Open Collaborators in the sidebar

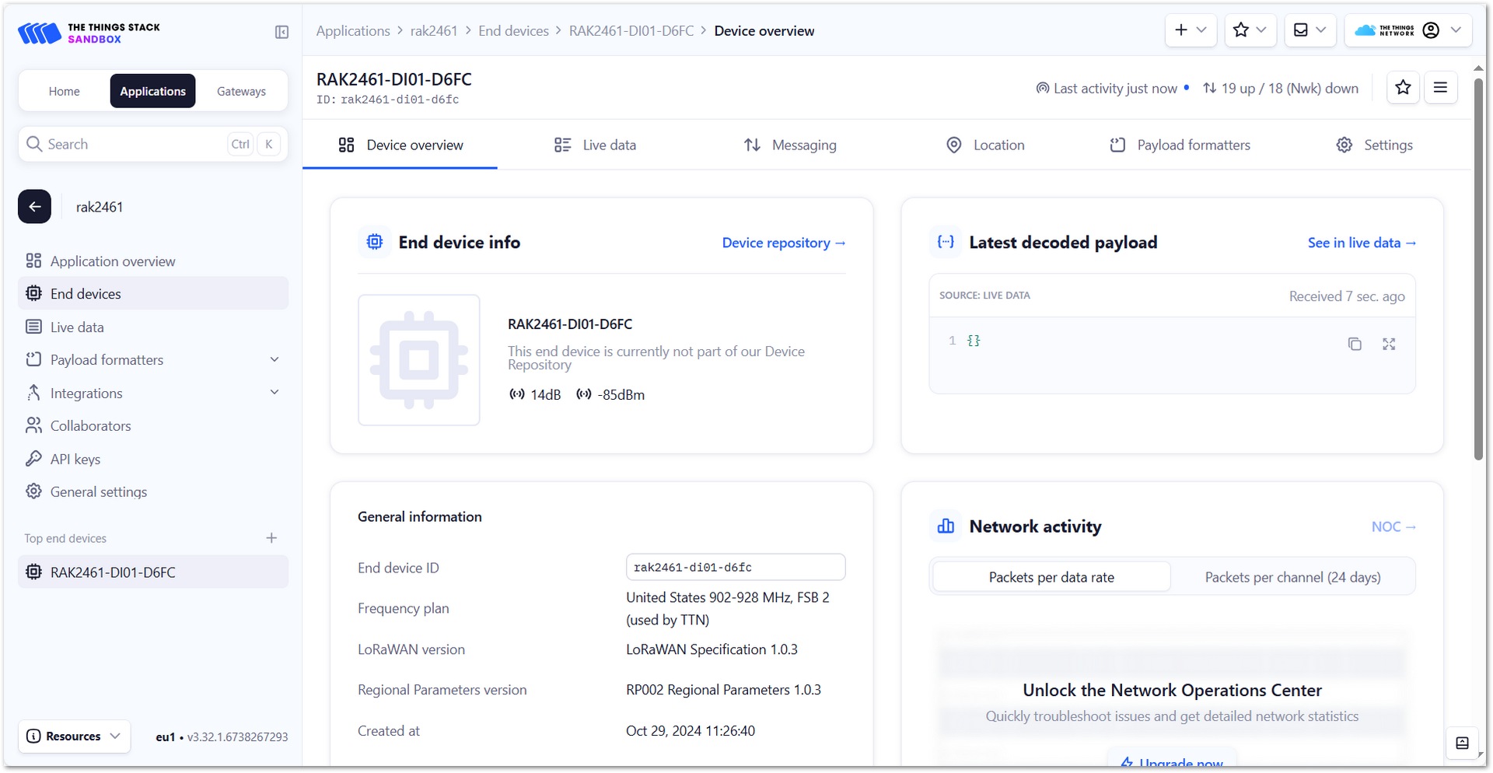[x=152, y=425]
